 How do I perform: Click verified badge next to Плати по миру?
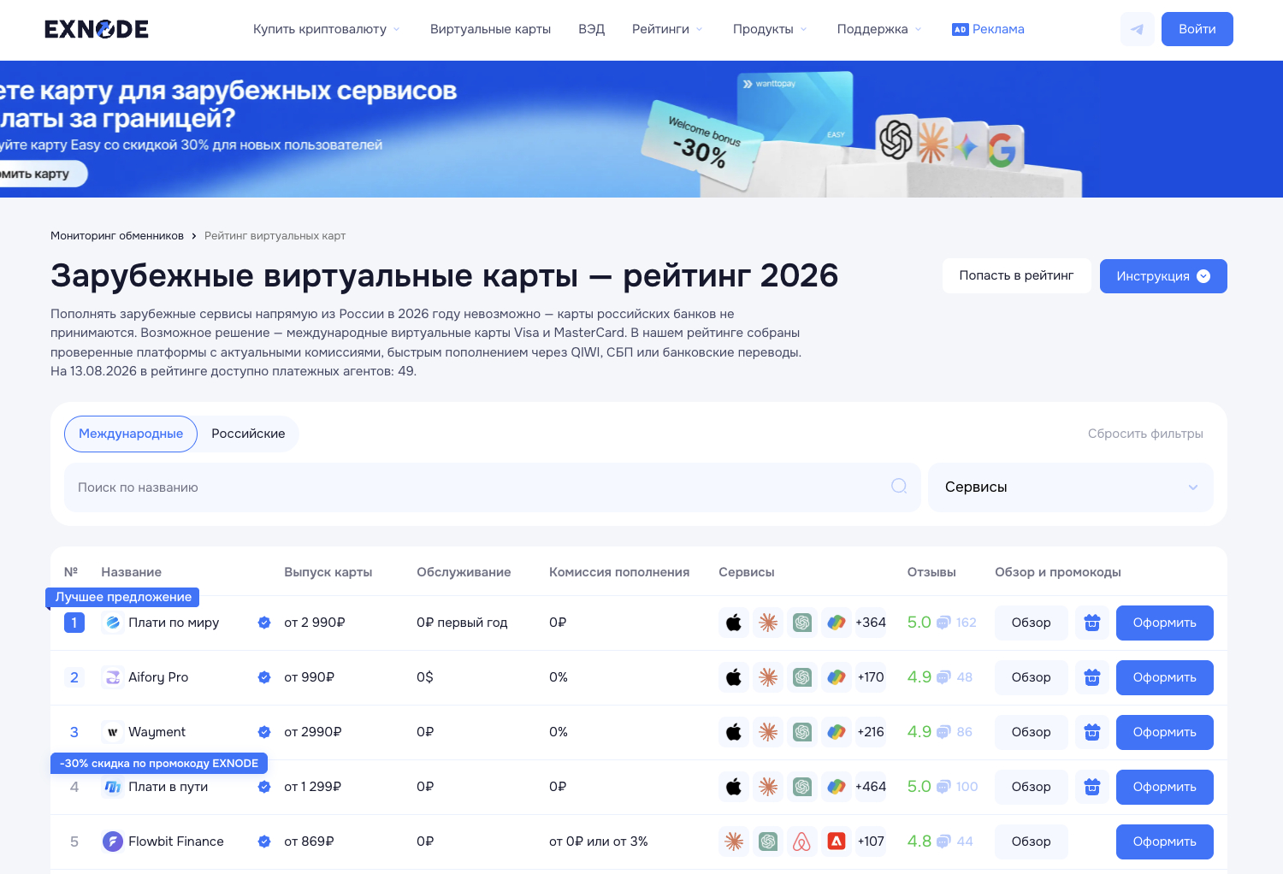pos(264,623)
